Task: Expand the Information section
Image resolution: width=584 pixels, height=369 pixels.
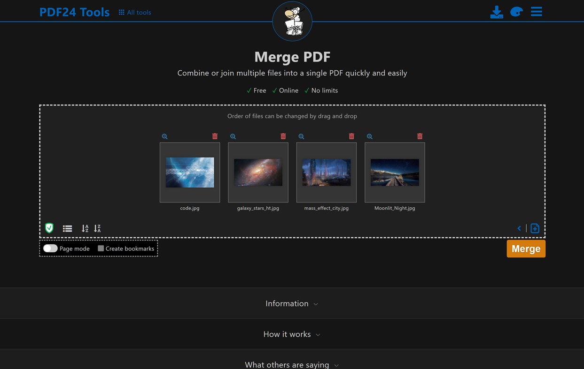Action: point(292,303)
